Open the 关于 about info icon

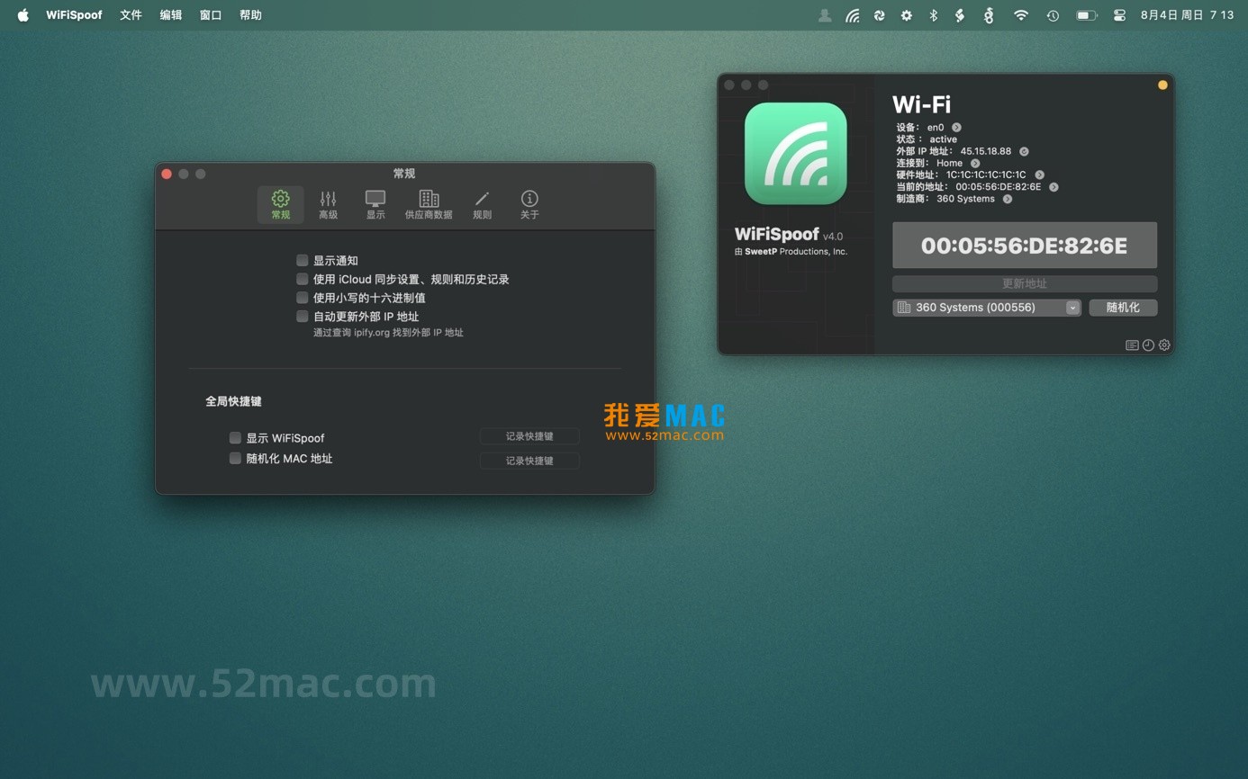[x=529, y=204]
